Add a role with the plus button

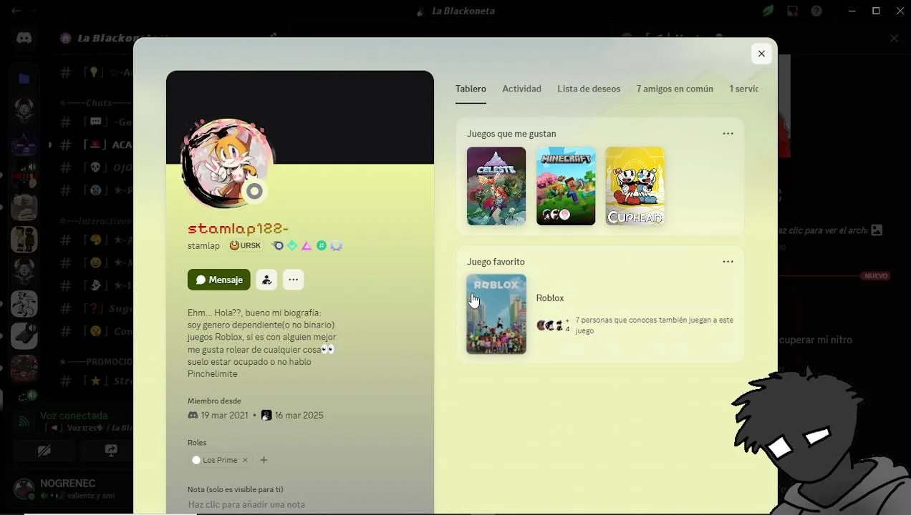(264, 460)
